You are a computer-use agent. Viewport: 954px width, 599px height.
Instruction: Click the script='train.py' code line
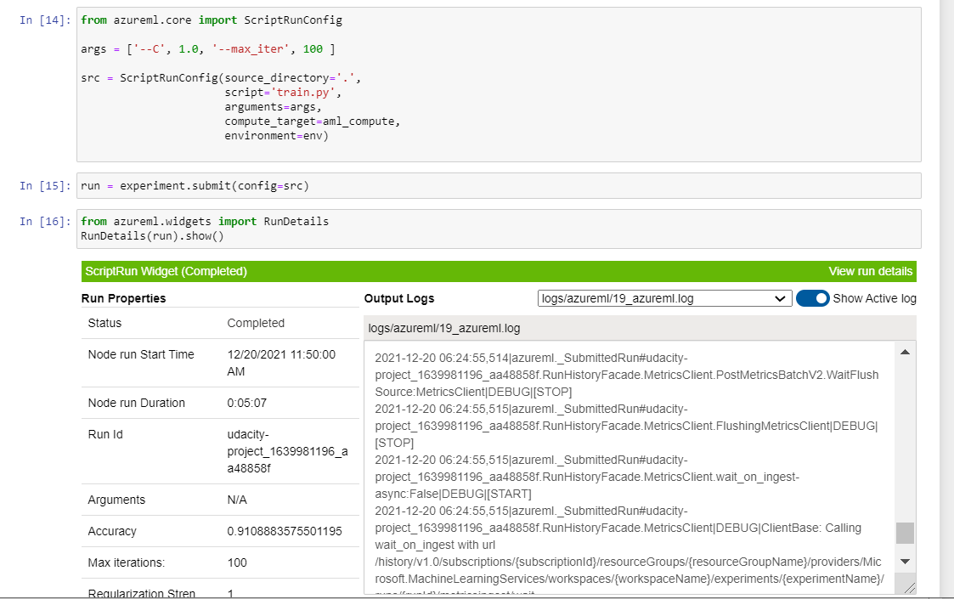point(282,93)
